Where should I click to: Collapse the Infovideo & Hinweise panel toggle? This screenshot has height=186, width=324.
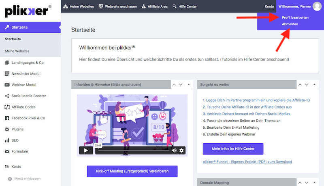[188, 85]
